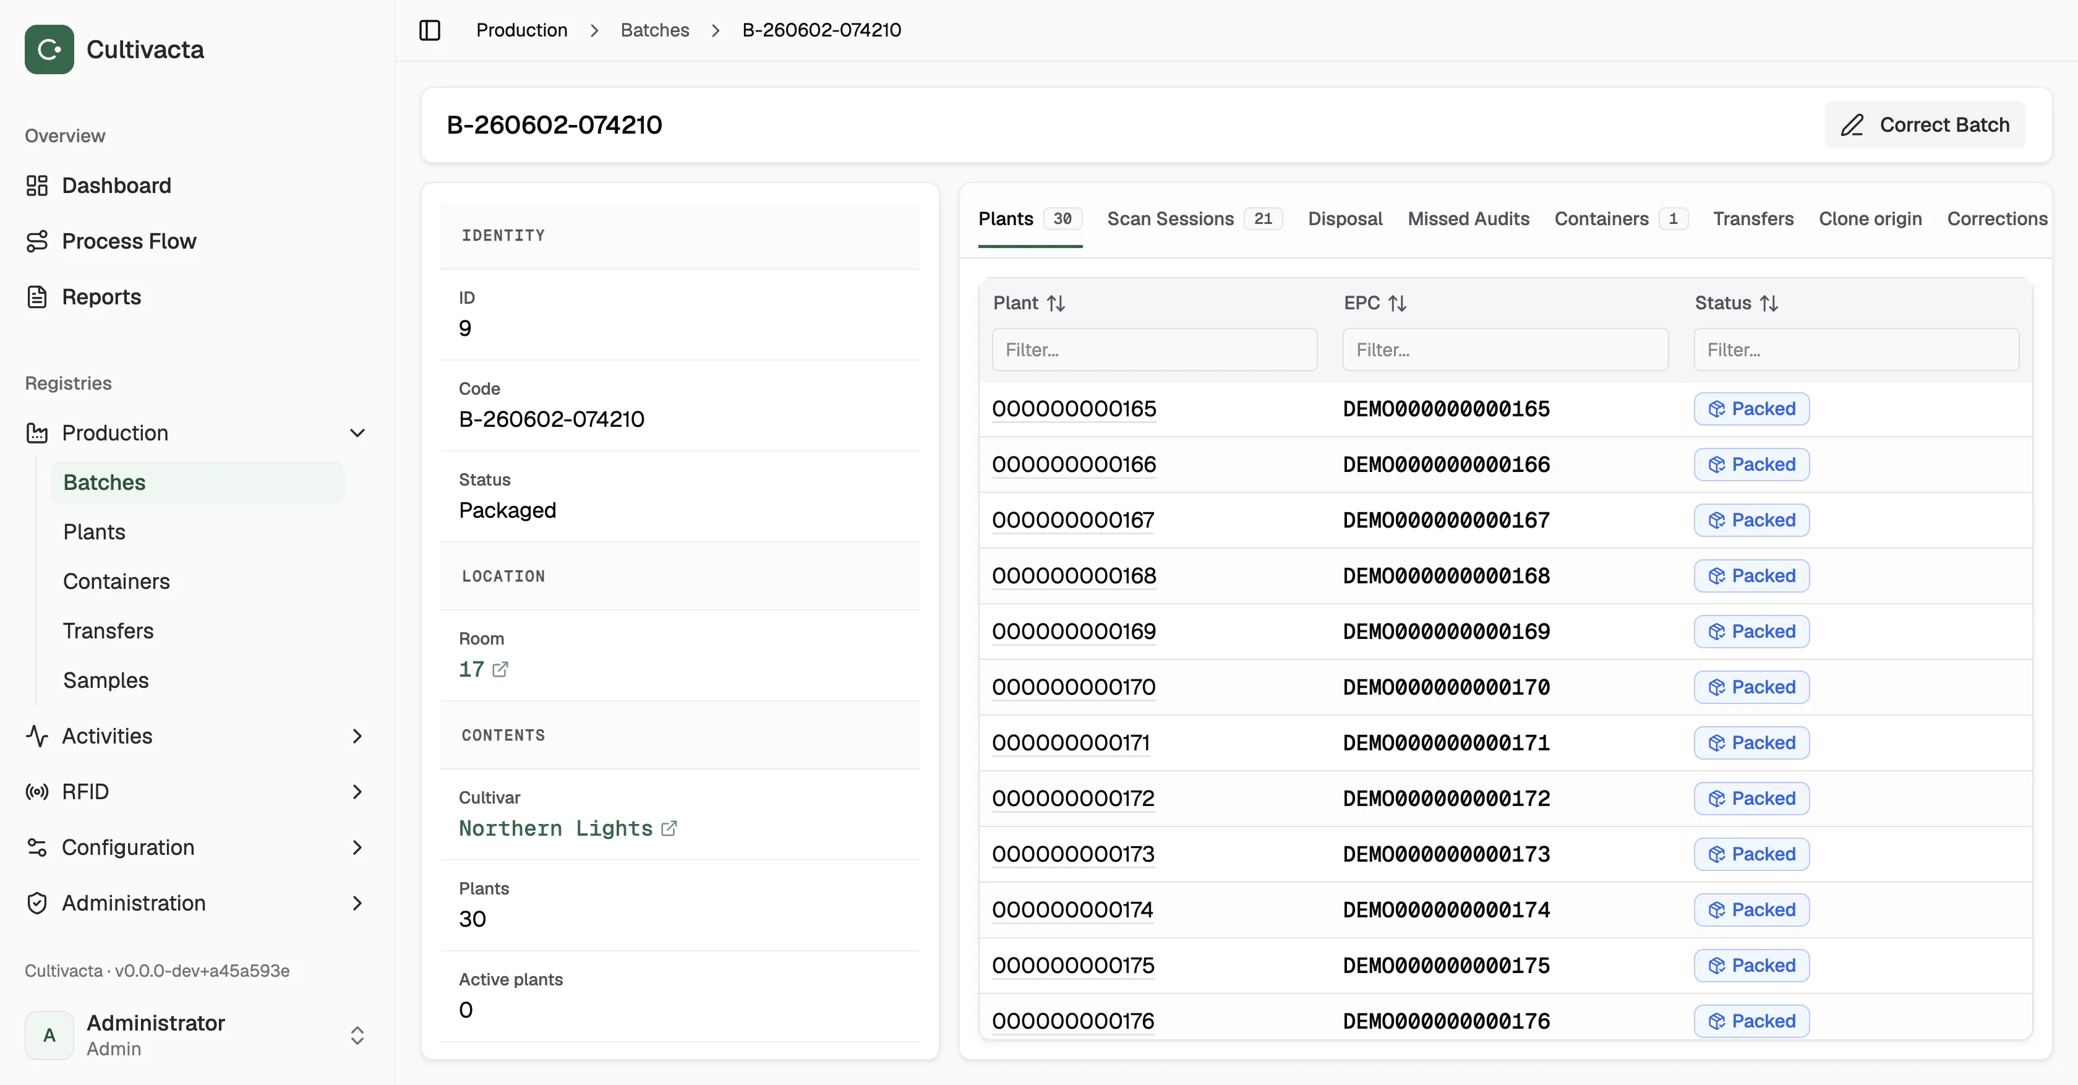Image resolution: width=2078 pixels, height=1085 pixels.
Task: Expand the RFID section chevron
Action: [x=357, y=791]
